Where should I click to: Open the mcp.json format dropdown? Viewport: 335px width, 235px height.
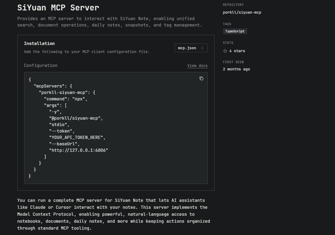coord(191,48)
